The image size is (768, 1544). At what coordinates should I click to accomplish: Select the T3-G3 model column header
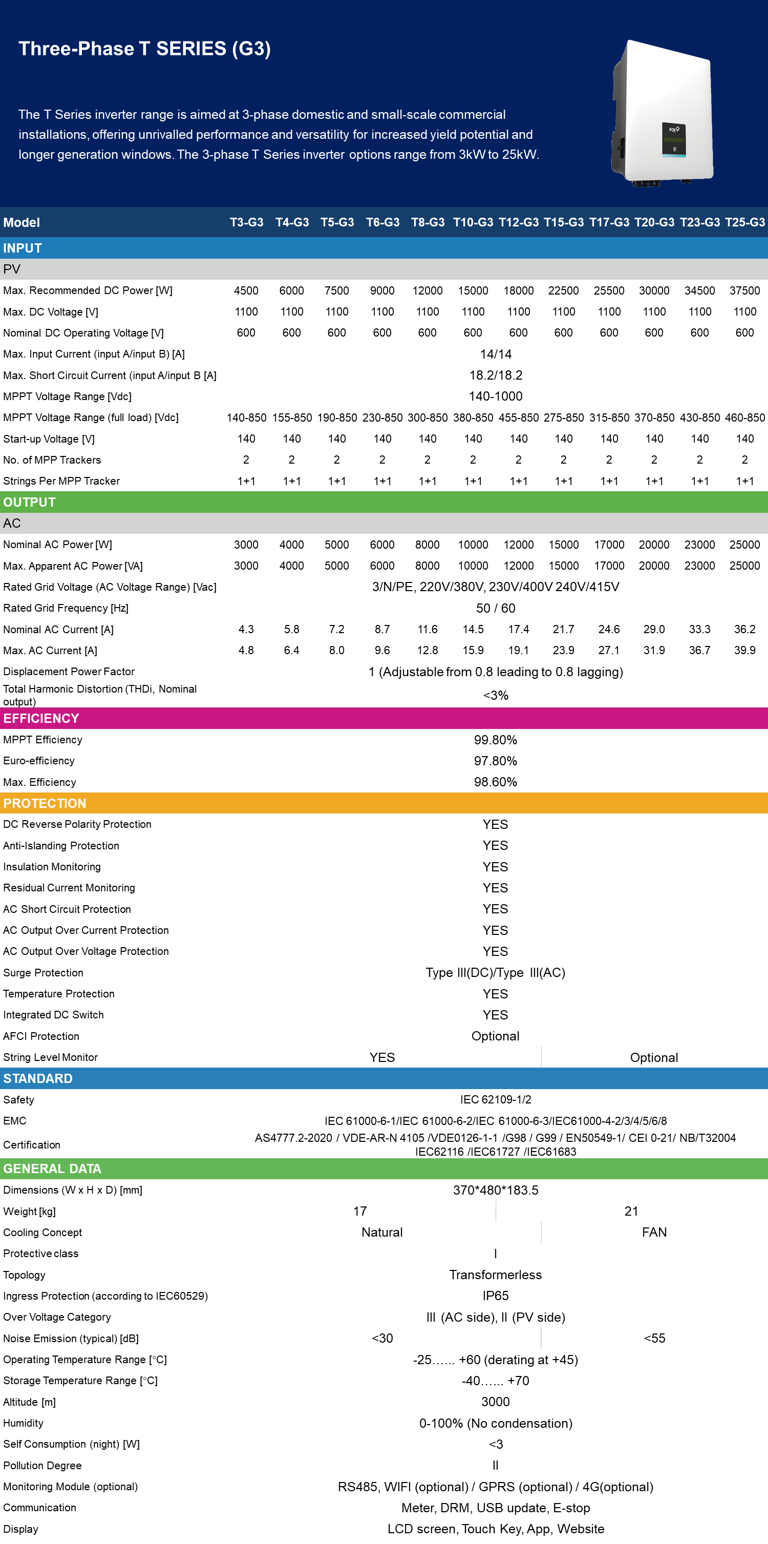(x=246, y=222)
